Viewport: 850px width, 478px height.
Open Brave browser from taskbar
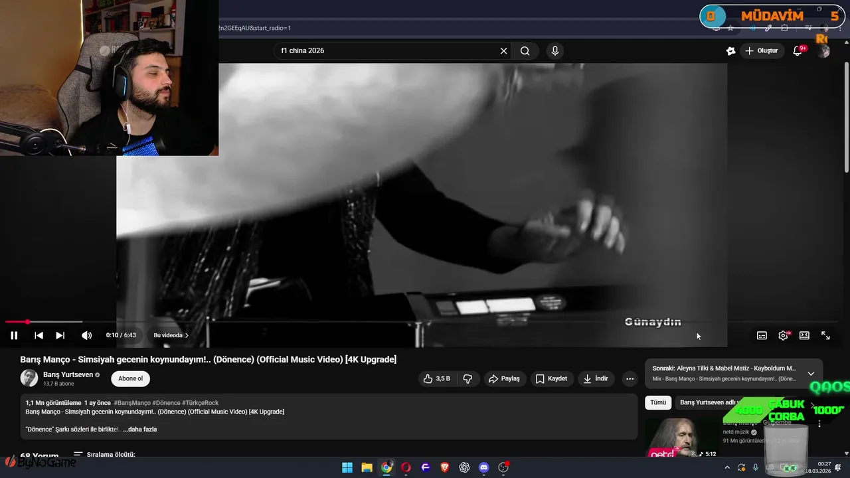(445, 467)
